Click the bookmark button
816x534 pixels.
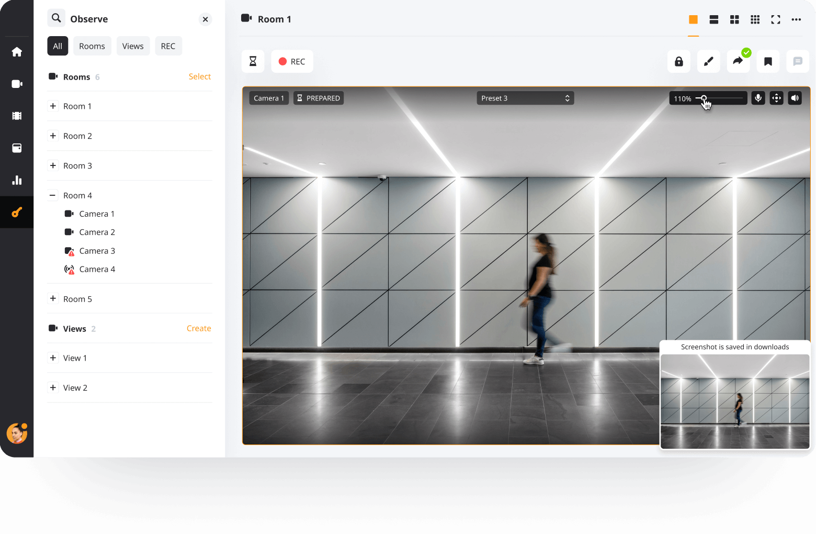768,61
